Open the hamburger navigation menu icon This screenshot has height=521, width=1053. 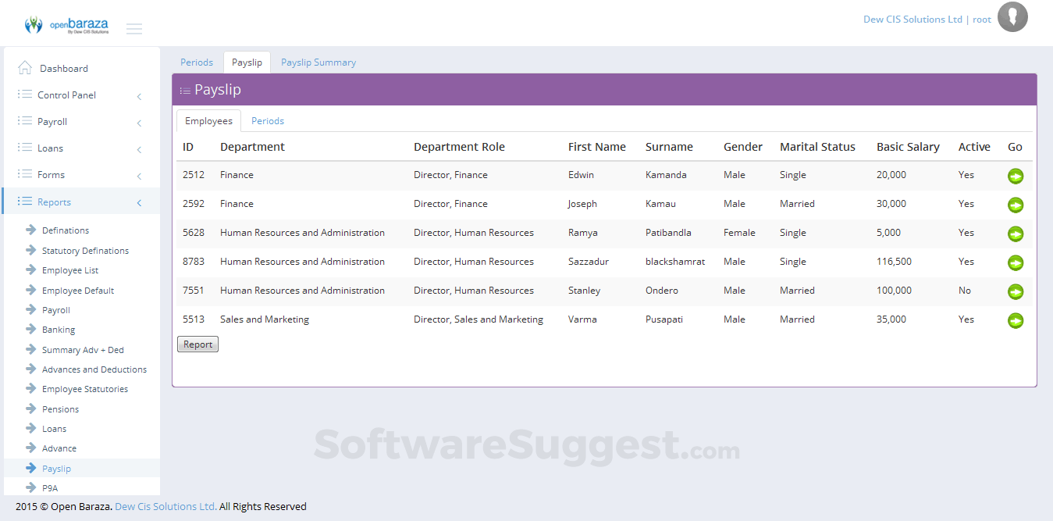click(133, 28)
